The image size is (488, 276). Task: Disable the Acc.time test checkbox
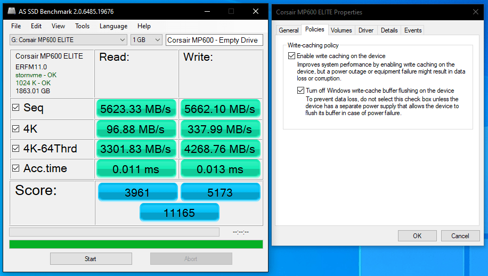tap(16, 169)
